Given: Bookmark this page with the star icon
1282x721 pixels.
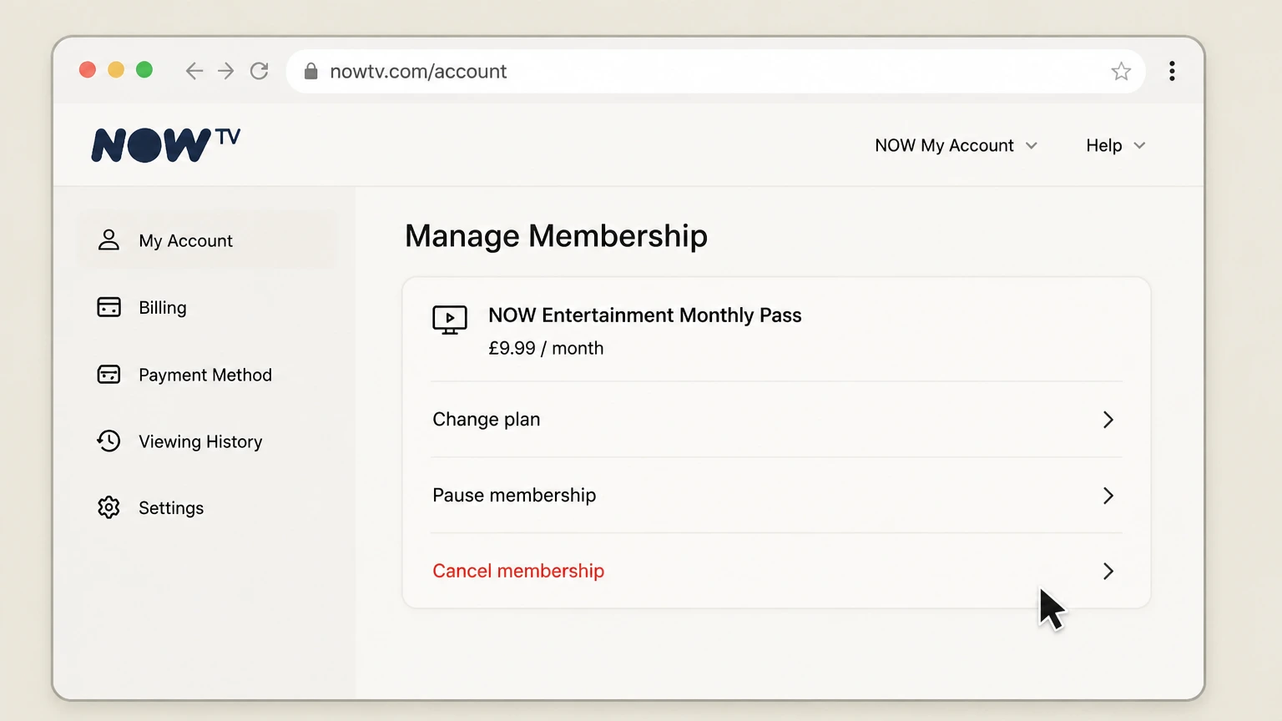Looking at the screenshot, I should pyautogui.click(x=1121, y=71).
